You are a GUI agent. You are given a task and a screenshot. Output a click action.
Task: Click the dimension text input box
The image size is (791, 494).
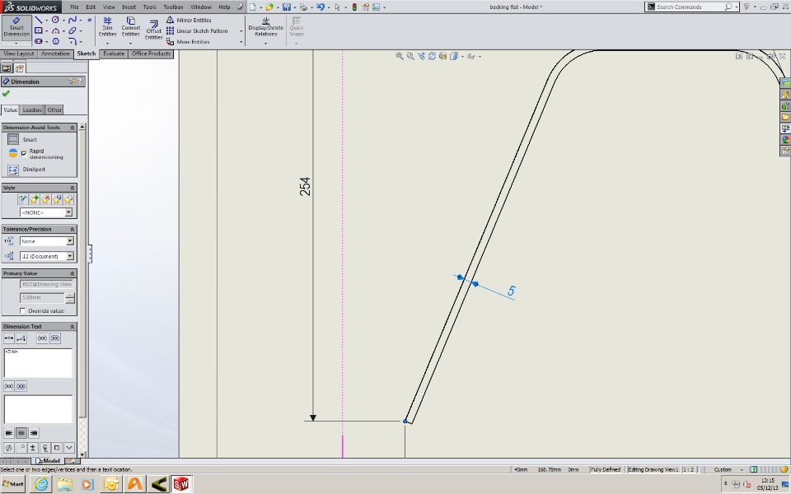(39, 363)
